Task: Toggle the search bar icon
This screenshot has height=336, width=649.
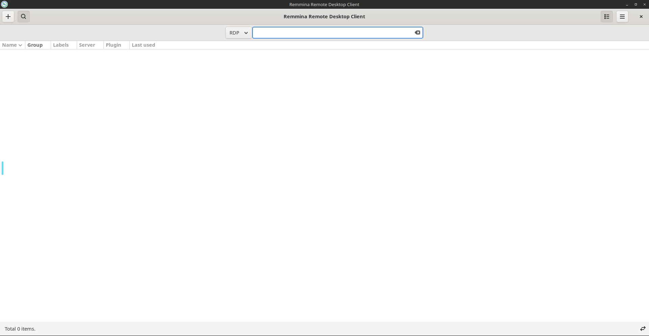Action: [x=24, y=17]
